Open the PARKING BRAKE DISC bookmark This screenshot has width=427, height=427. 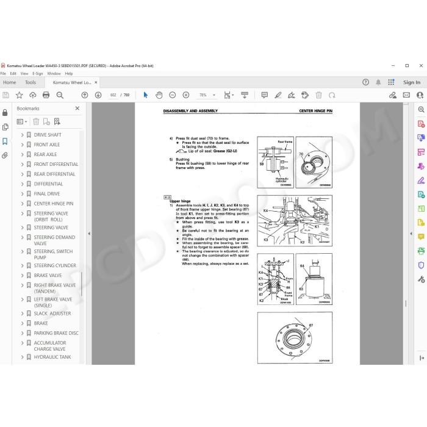coord(56,333)
